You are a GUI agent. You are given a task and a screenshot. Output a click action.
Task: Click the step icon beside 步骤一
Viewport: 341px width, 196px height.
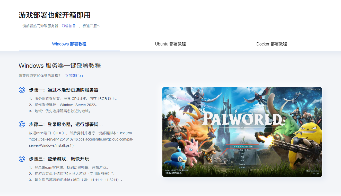[22, 90]
